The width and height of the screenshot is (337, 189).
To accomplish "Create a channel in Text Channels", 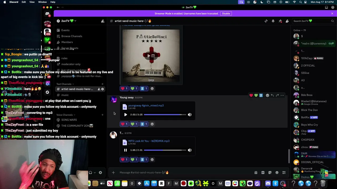I will [102, 84].
